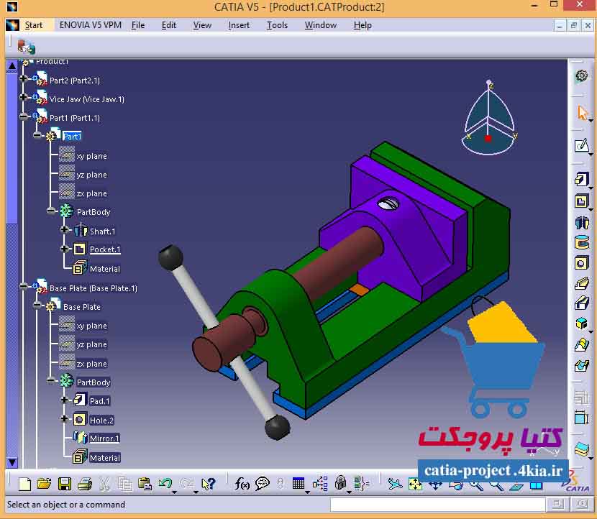
Task: Choose the Groove tool in right toolbar
Action: pyautogui.click(x=581, y=242)
